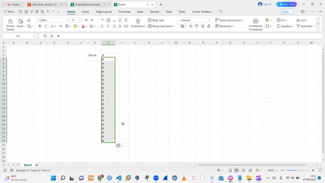
Task: Click the Wrap Text button
Action: tap(156, 20)
